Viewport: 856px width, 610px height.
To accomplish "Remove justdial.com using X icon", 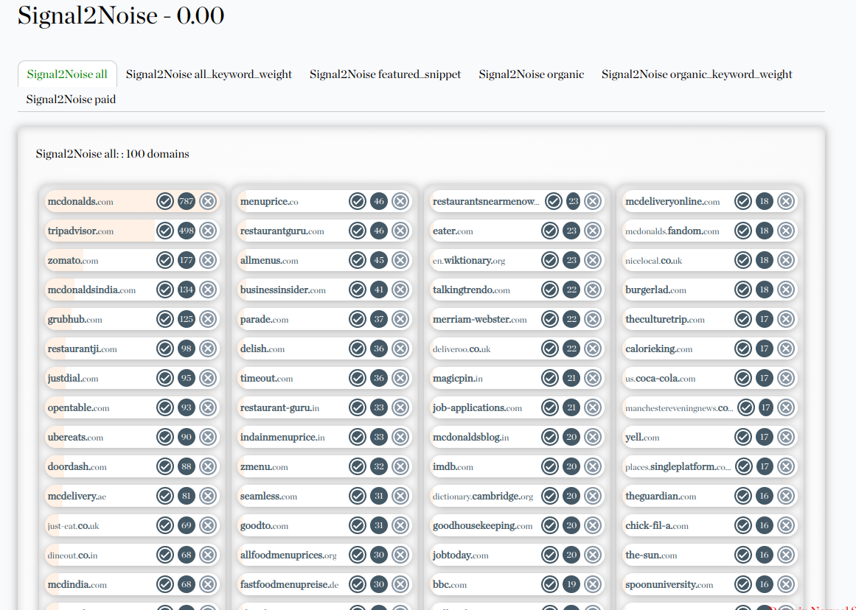I will pos(208,378).
